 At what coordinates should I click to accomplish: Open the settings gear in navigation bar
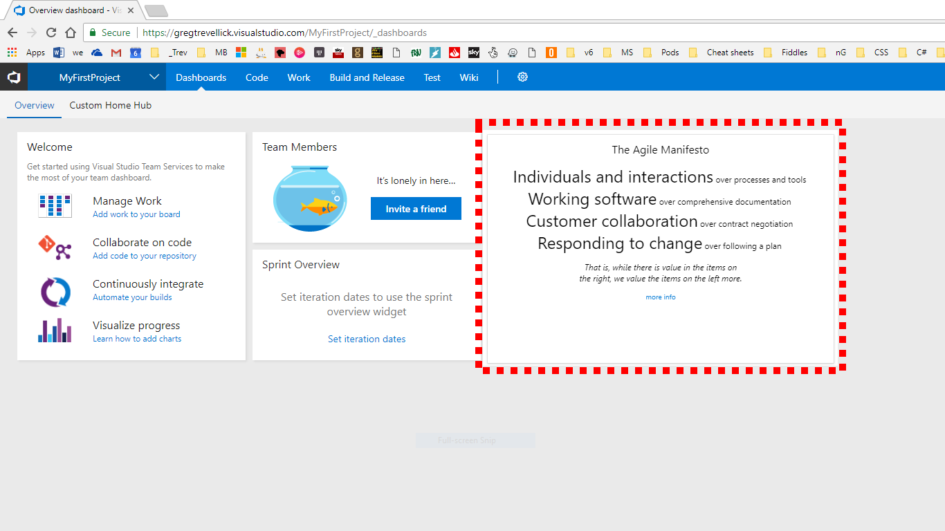pos(522,77)
